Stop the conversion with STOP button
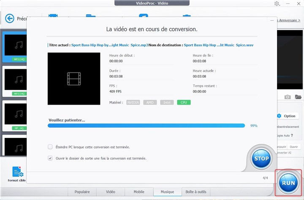The height and width of the screenshot is (200, 304). [261, 158]
